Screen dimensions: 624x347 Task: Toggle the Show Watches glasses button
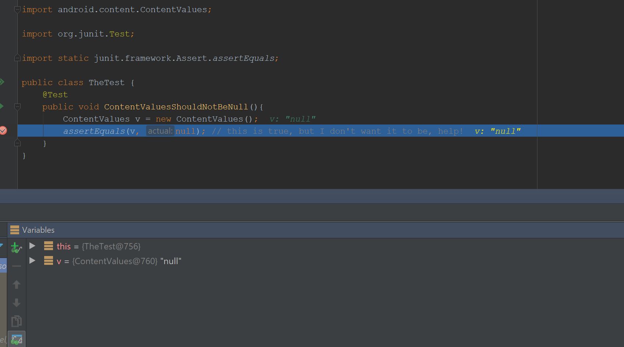(x=17, y=339)
